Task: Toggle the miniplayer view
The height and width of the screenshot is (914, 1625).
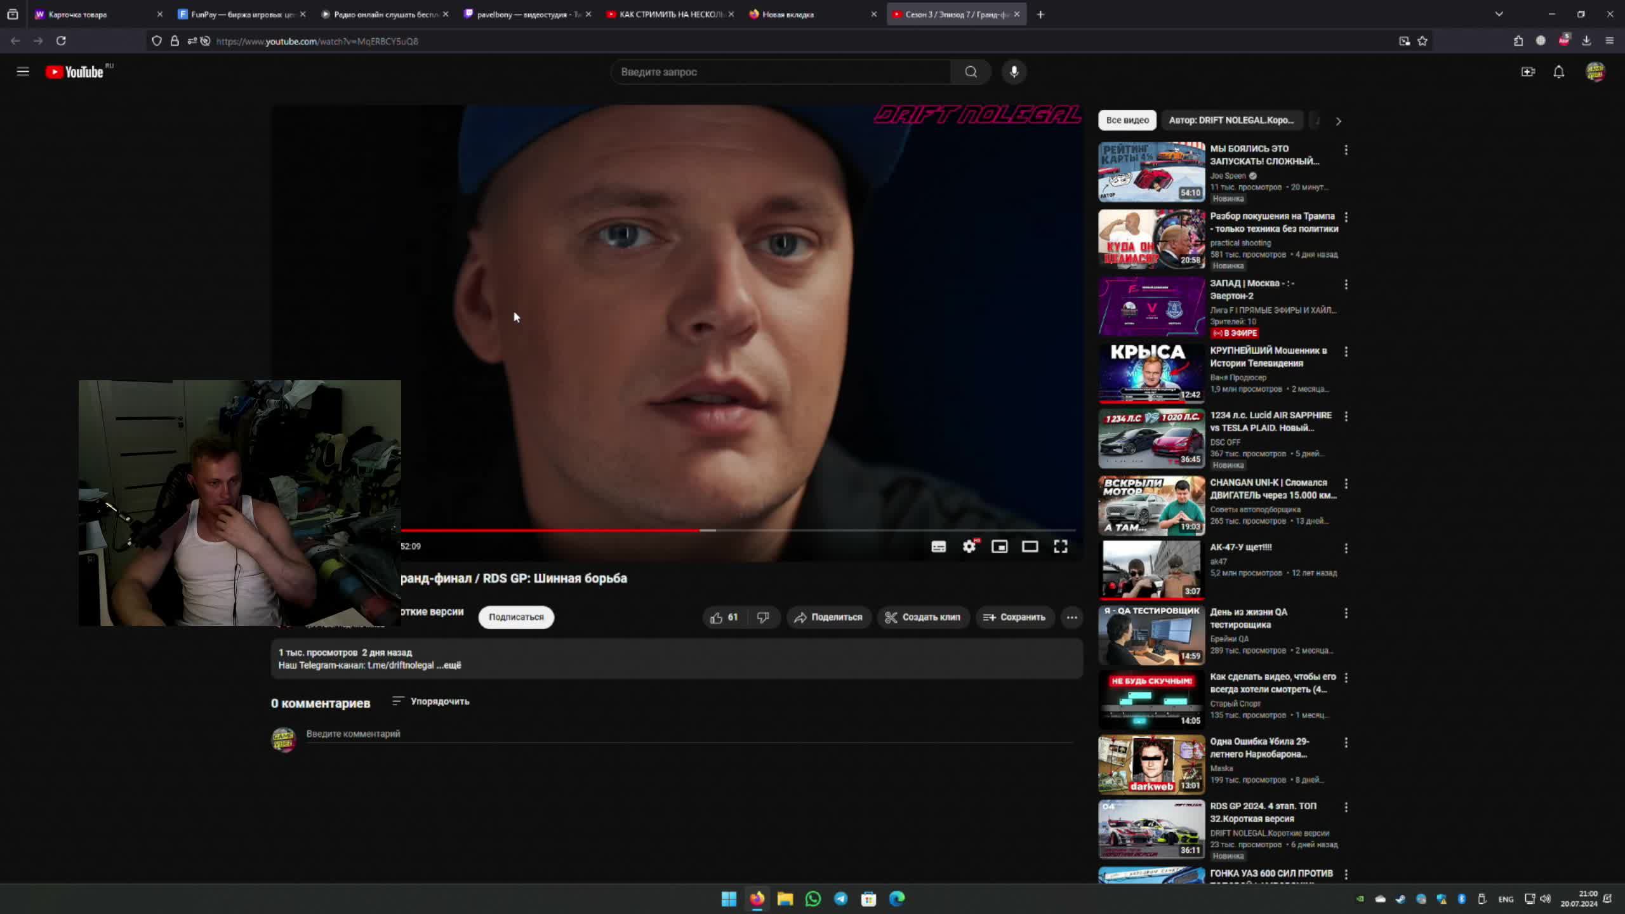Action: (x=999, y=546)
